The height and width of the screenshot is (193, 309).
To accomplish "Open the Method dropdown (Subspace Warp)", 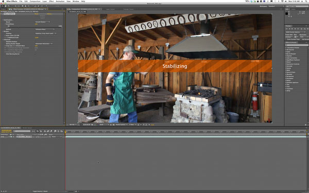I will pos(45,29).
